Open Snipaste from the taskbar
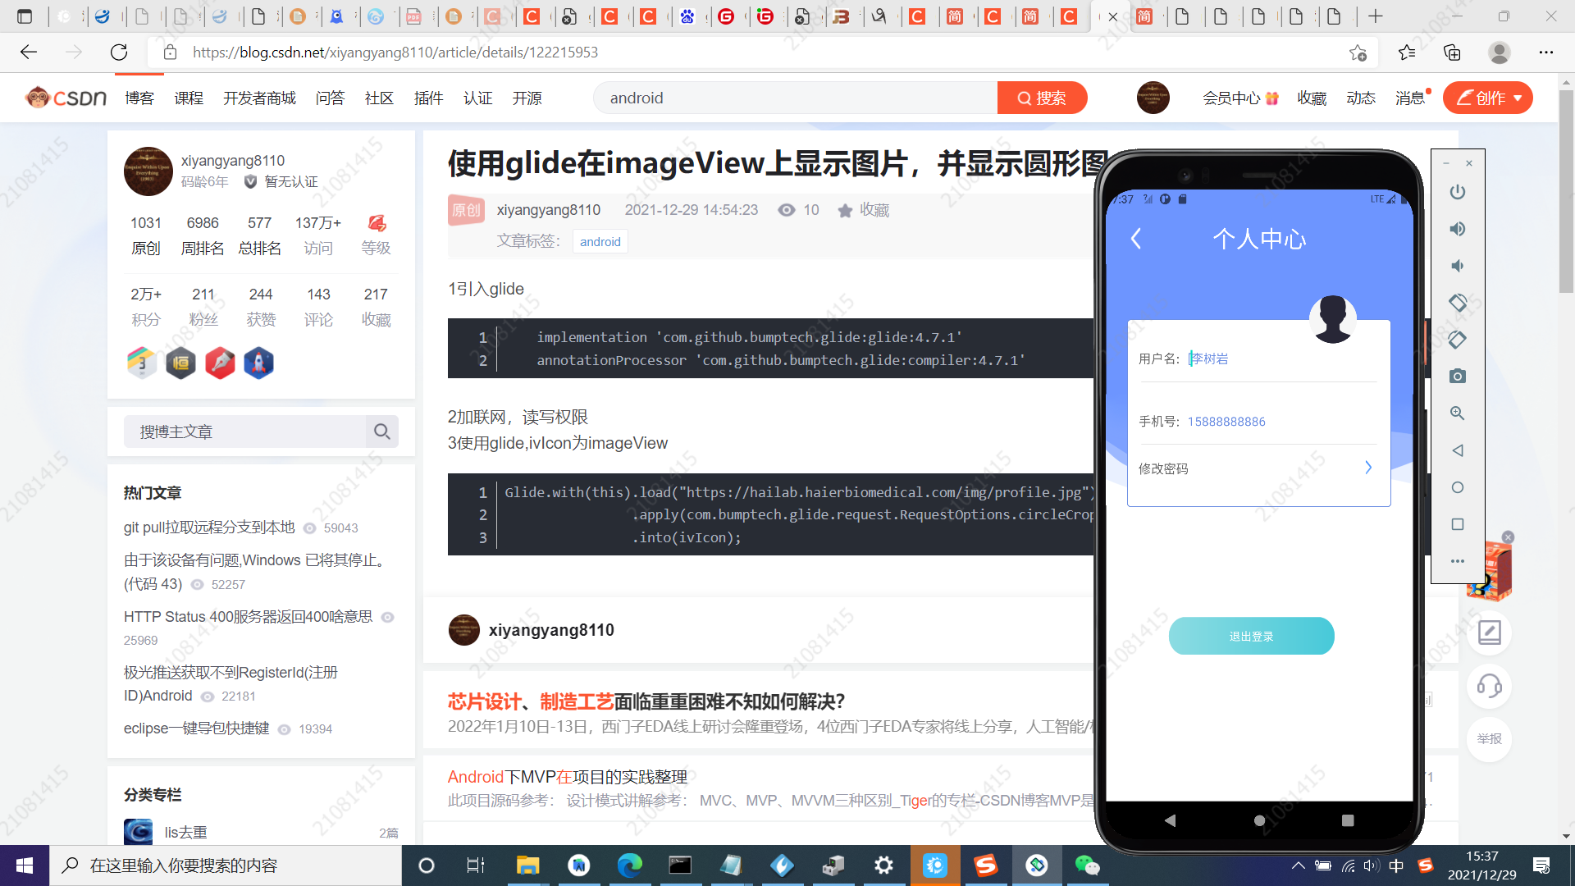The height and width of the screenshot is (886, 1575). (986, 865)
